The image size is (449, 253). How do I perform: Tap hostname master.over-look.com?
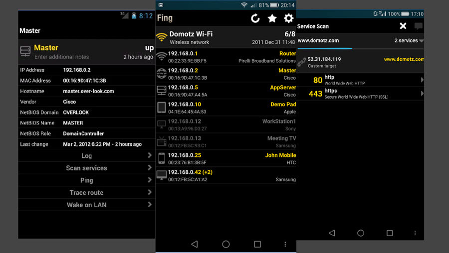(x=88, y=91)
